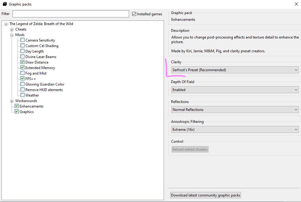Select the Weather label
This screenshot has width=301, height=202.
tap(32, 95)
